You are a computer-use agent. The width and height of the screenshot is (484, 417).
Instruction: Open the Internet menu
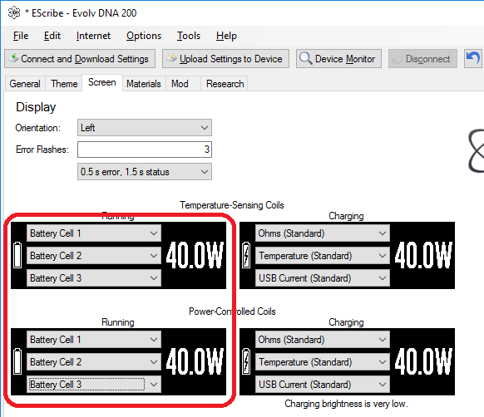pyautogui.click(x=93, y=36)
